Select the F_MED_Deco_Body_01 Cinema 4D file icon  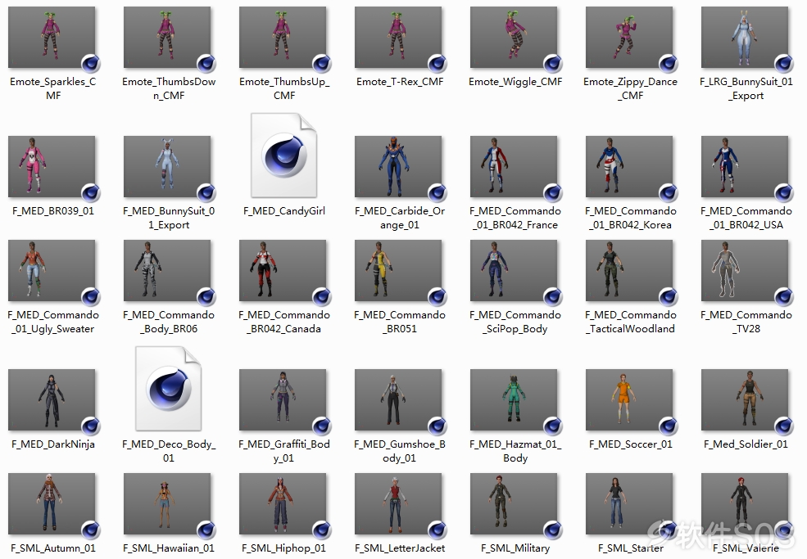pyautogui.click(x=168, y=388)
